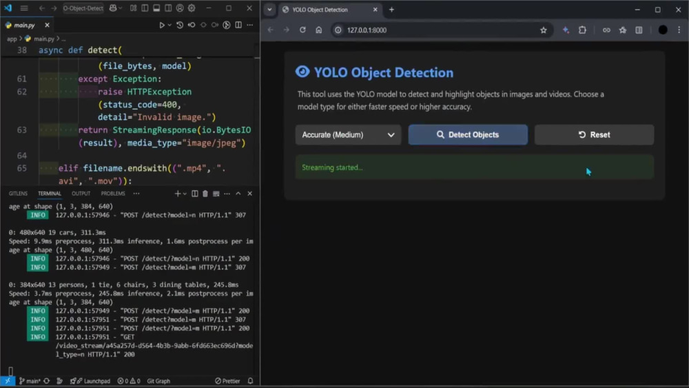Click the Detect Objects button
This screenshot has height=388, width=689.
[468, 134]
